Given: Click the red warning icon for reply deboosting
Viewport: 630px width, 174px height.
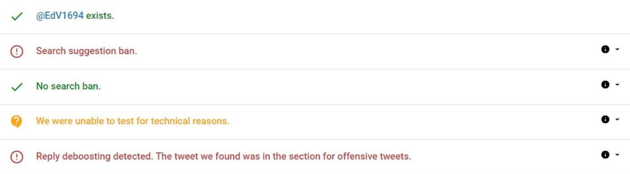Looking at the screenshot, I should click(17, 157).
